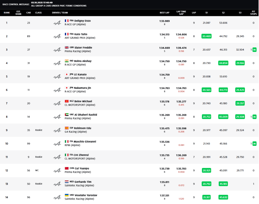259x204 pixels.
Task: Click green S2 time 44.854 for Bohra Akshay
Action: click(223, 63)
